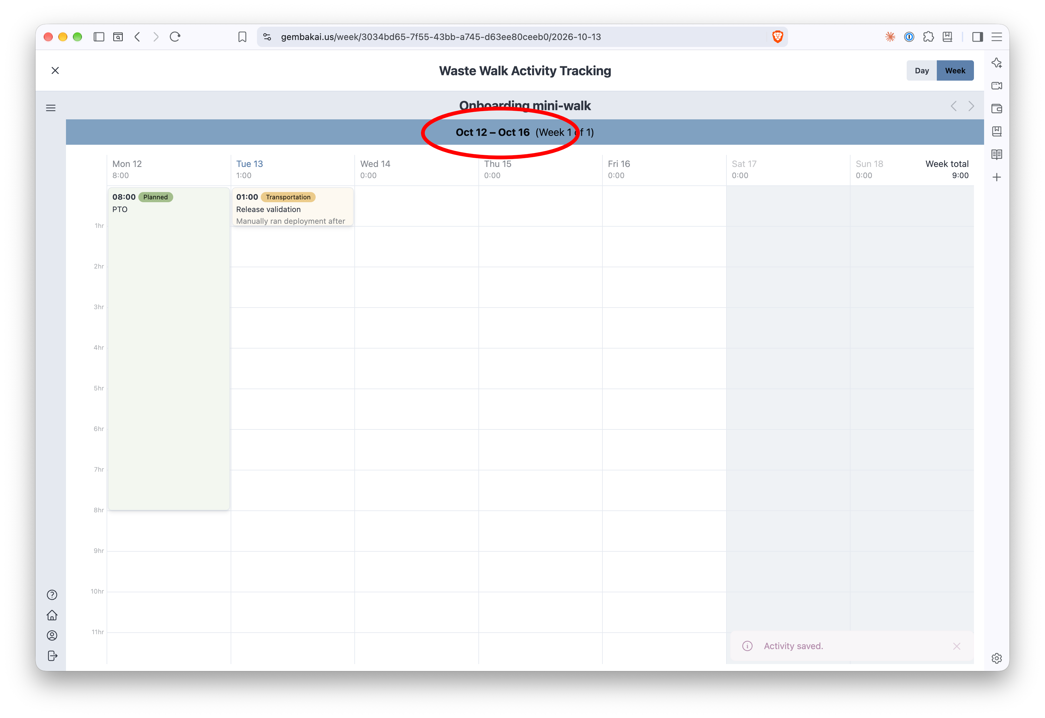
Task: Open the hamburger menu in left sidebar
Action: 51,108
